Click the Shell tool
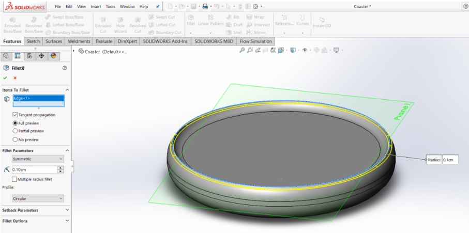 click(234, 33)
